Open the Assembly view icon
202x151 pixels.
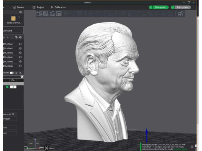181,14
